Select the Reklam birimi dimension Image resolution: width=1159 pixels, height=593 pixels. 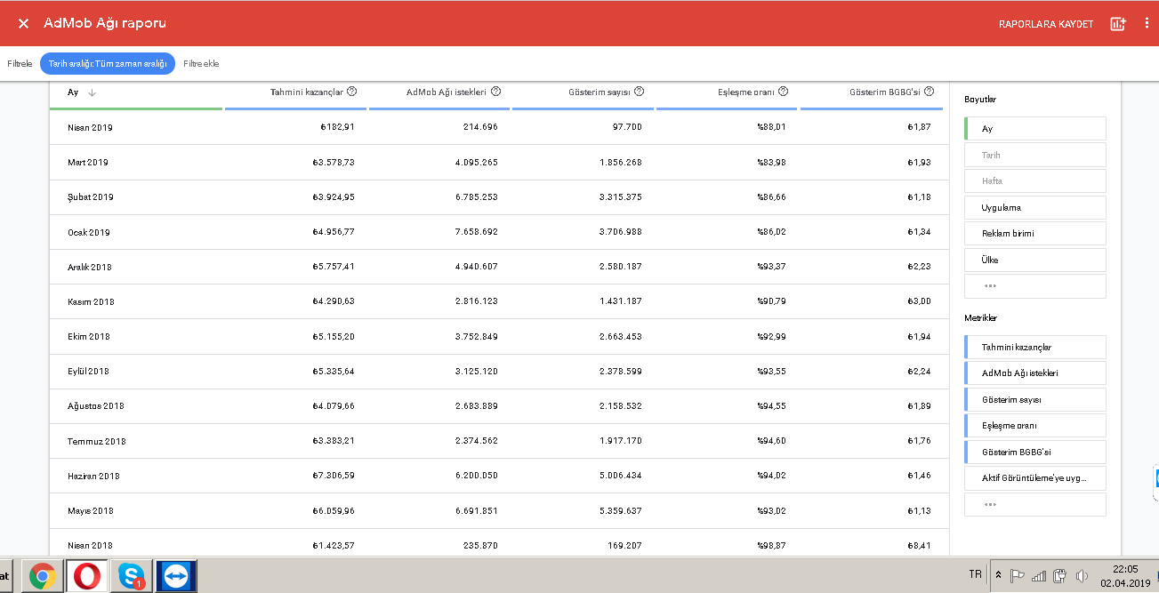pos(1035,234)
